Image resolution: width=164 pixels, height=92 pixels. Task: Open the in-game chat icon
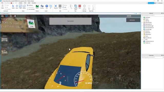pyautogui.click(x=7, y=16)
